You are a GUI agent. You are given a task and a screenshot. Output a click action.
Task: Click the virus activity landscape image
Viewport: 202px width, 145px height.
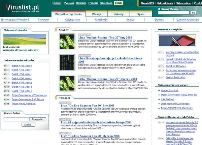coord(25,39)
